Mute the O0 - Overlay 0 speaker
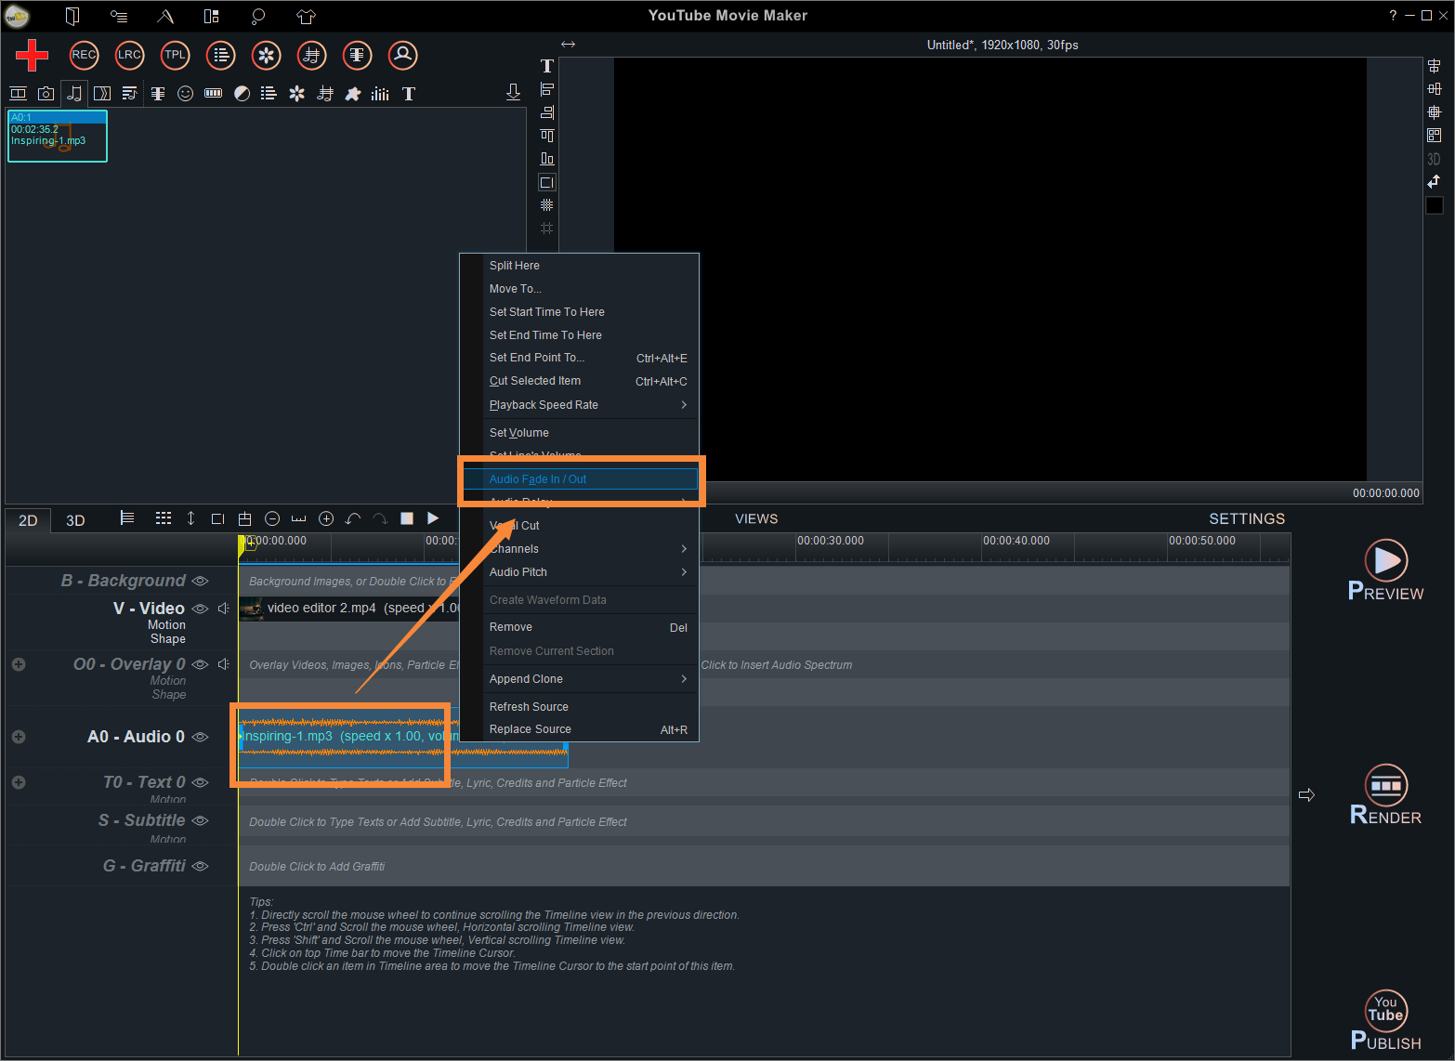1455x1061 pixels. 223,664
